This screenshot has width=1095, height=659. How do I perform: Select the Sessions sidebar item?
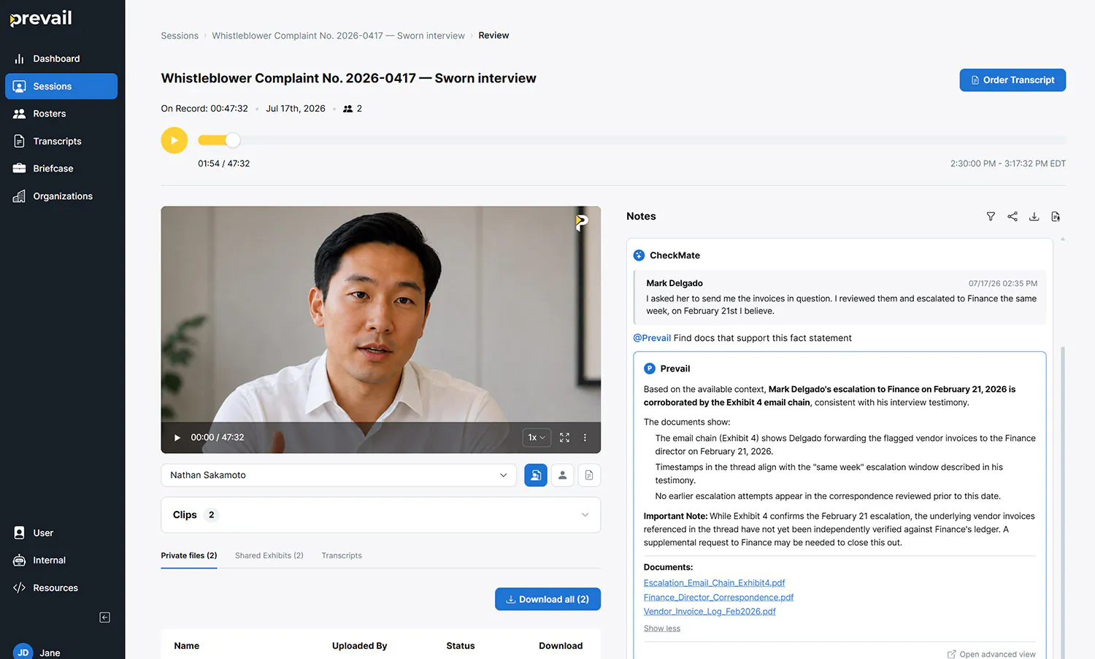click(x=61, y=86)
